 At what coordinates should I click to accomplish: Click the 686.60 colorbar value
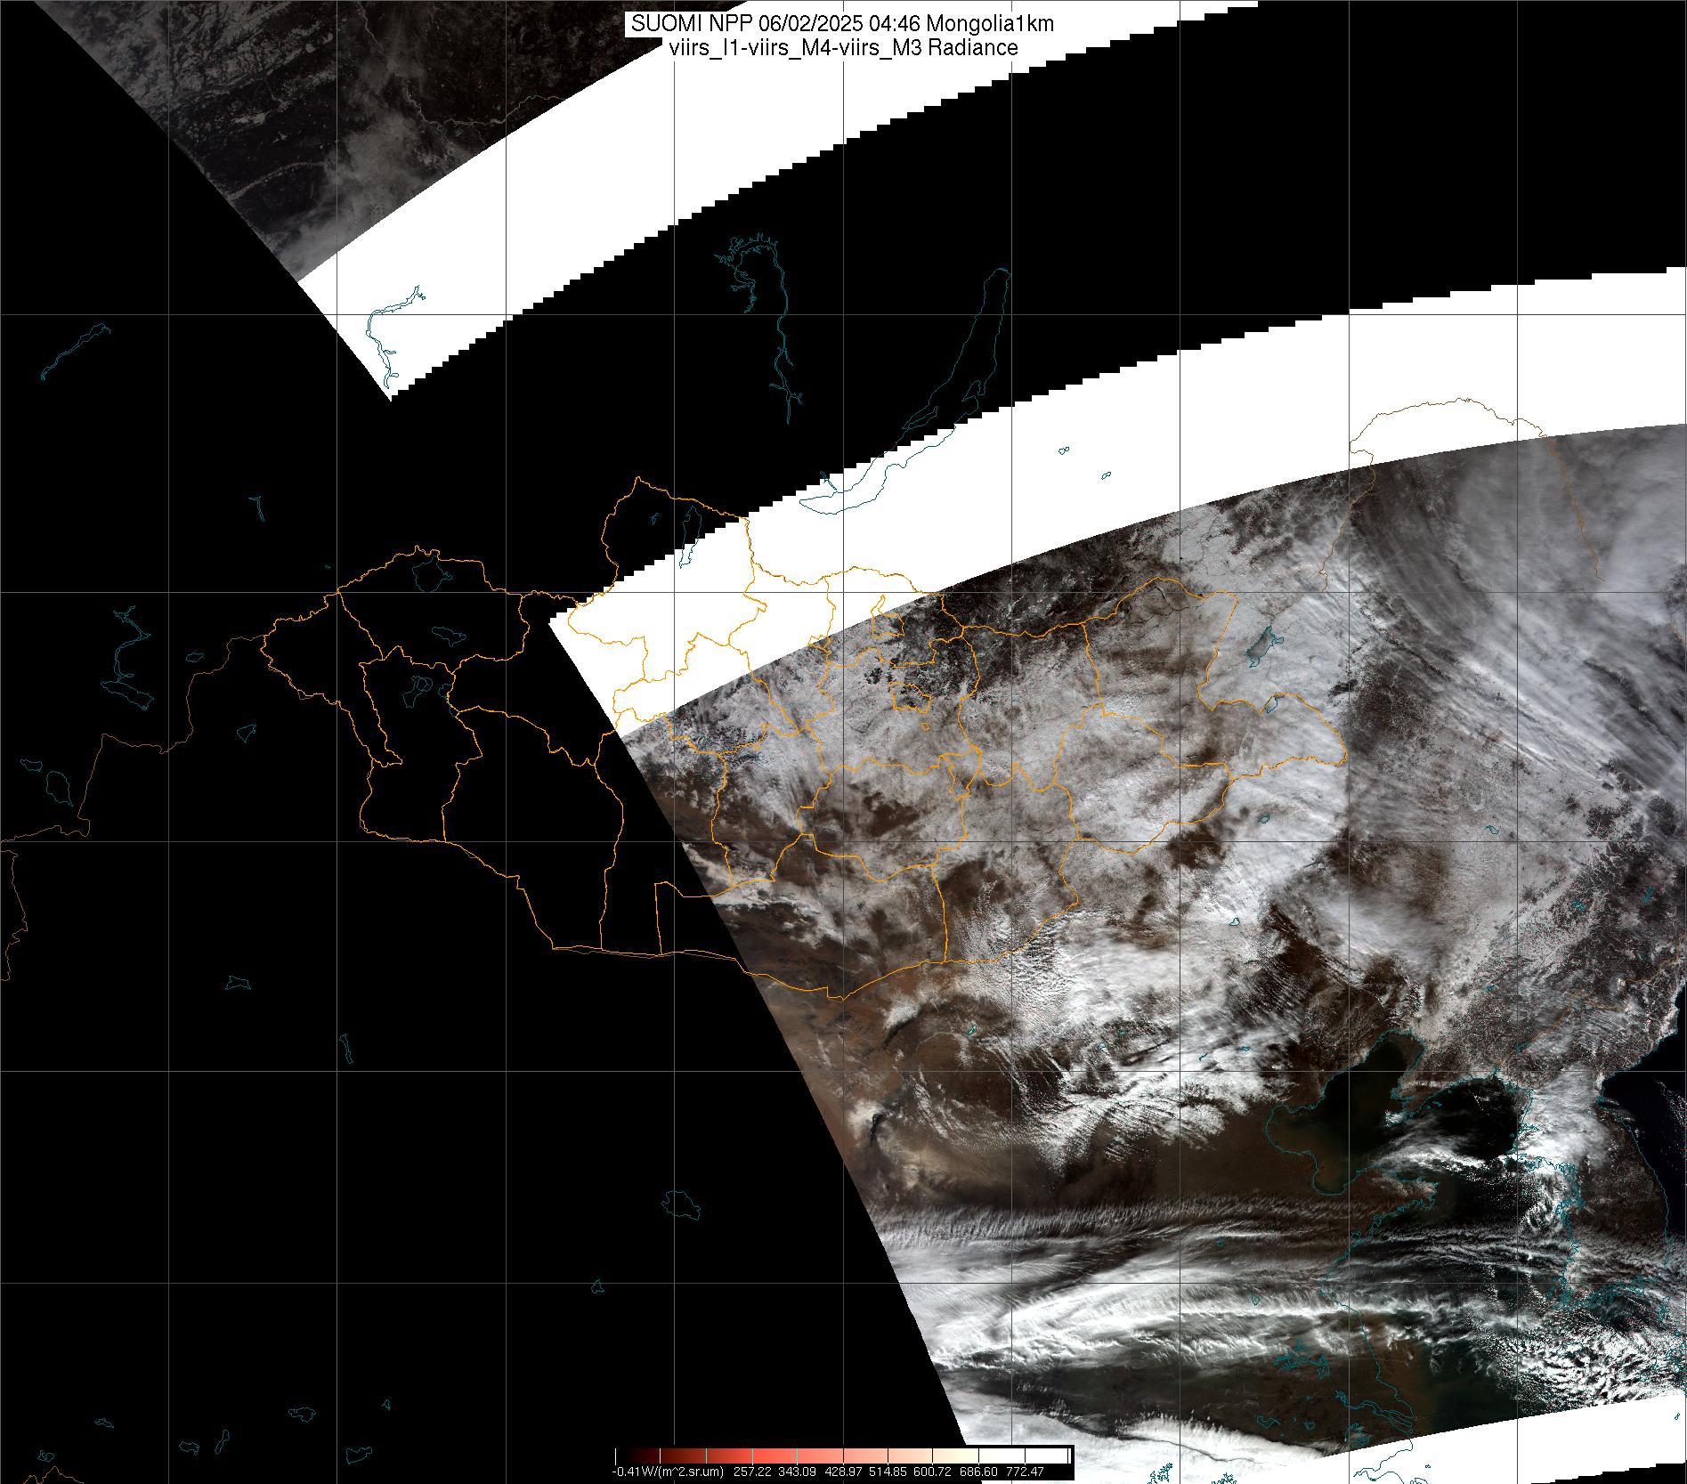click(x=978, y=1472)
